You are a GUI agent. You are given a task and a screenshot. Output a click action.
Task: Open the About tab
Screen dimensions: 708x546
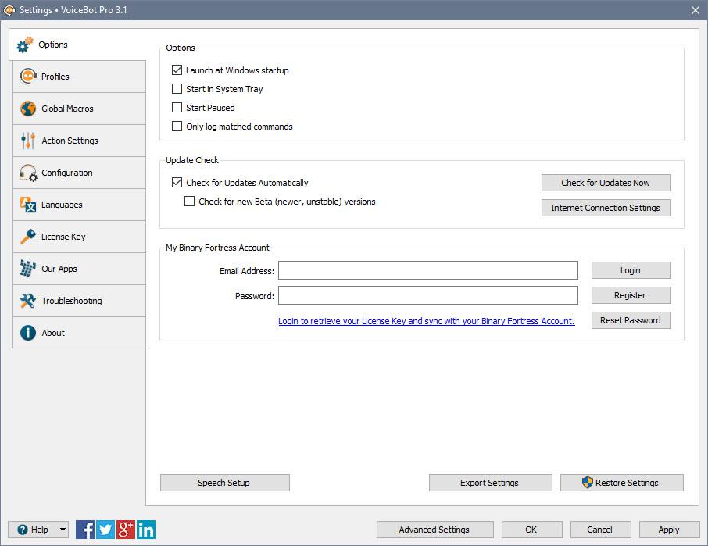[79, 333]
